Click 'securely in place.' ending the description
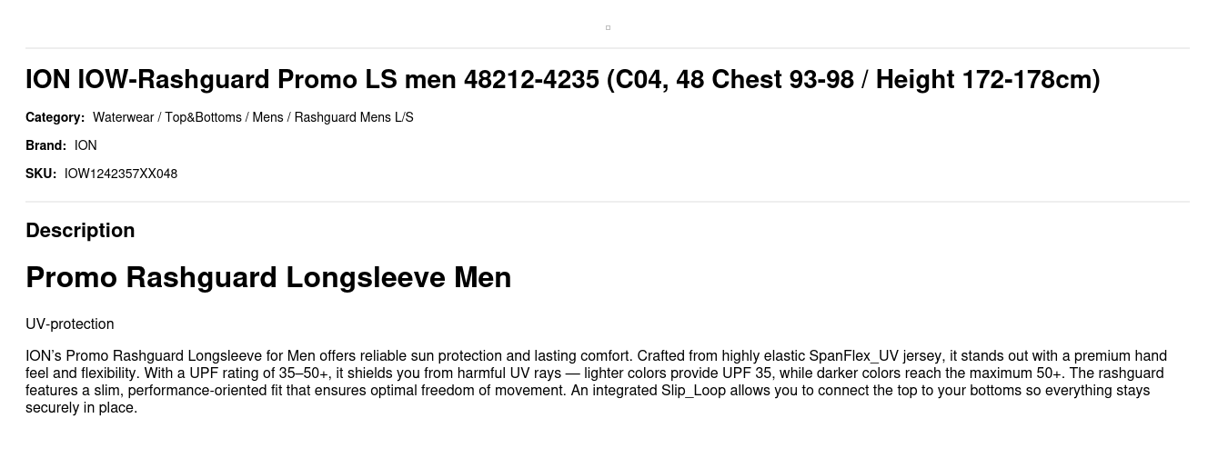This screenshot has width=1208, height=458. [x=81, y=408]
